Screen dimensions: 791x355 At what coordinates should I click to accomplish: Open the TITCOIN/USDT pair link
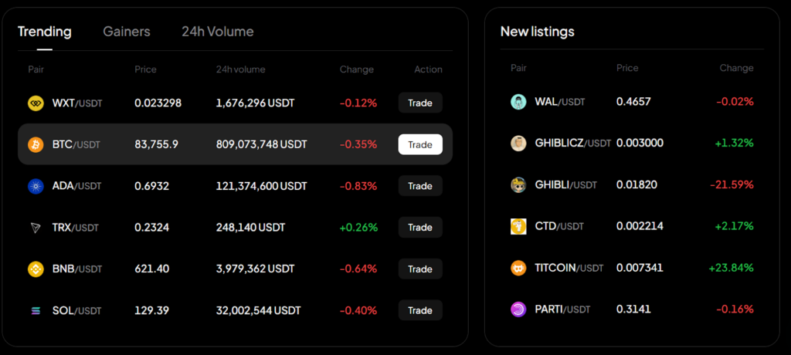coord(569,268)
